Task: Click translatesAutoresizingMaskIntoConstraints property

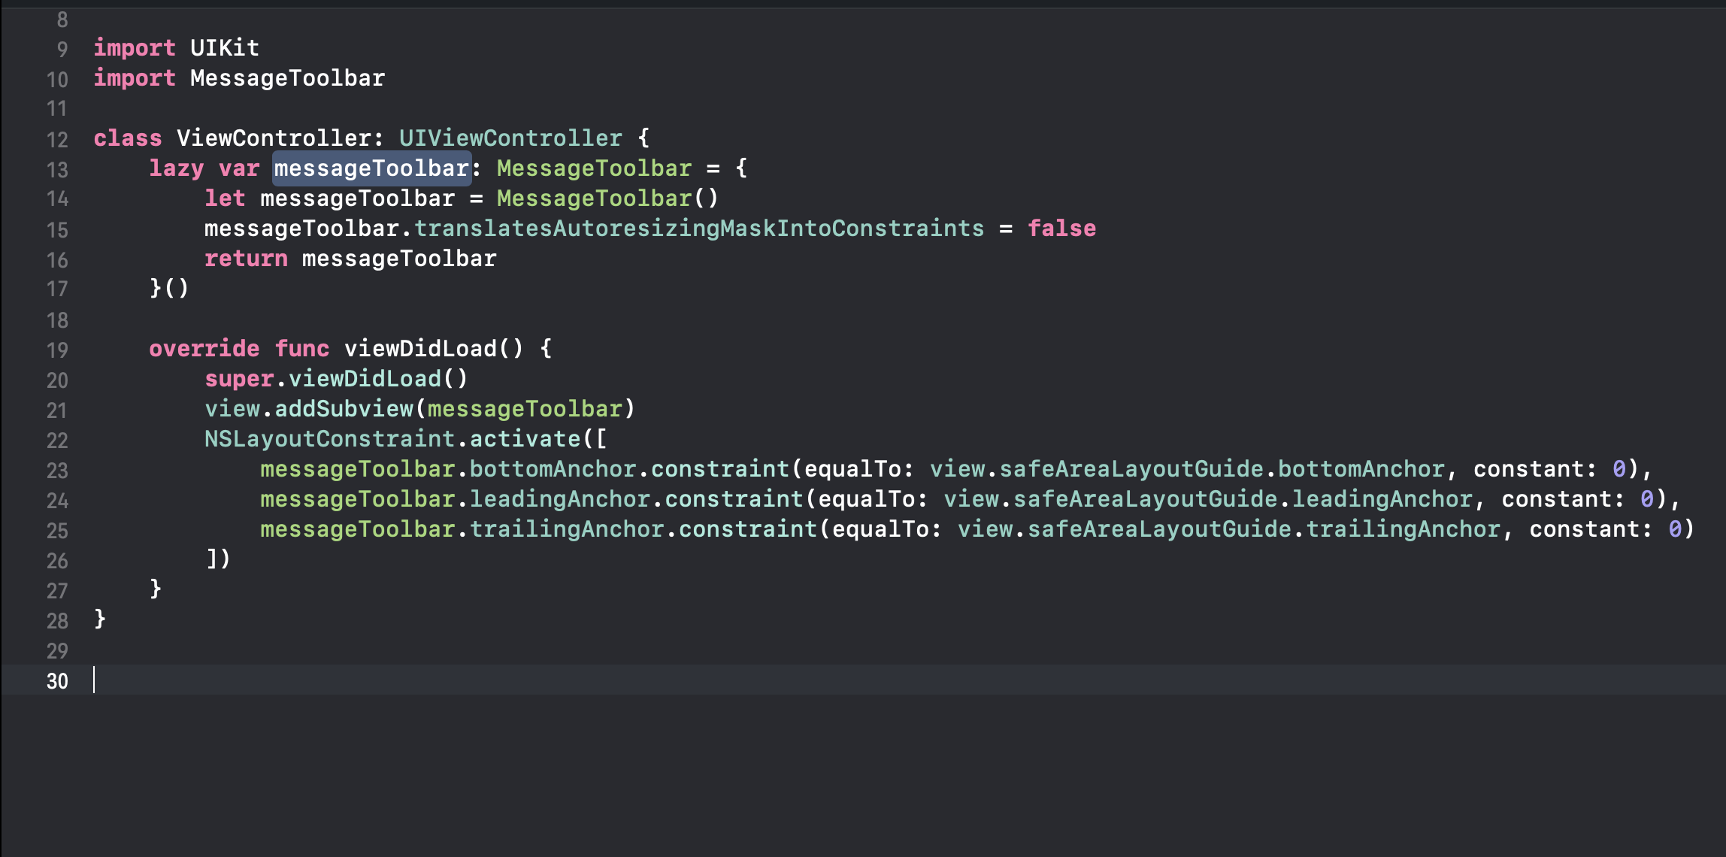Action: (699, 229)
